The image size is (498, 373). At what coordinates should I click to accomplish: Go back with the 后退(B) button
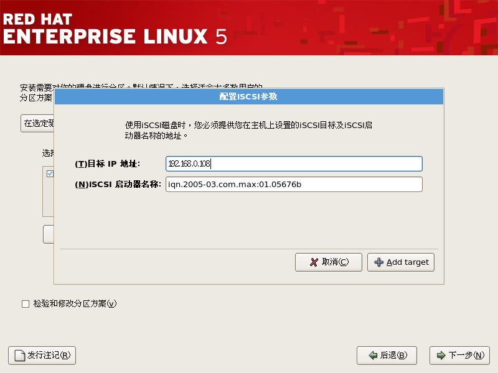point(387,355)
